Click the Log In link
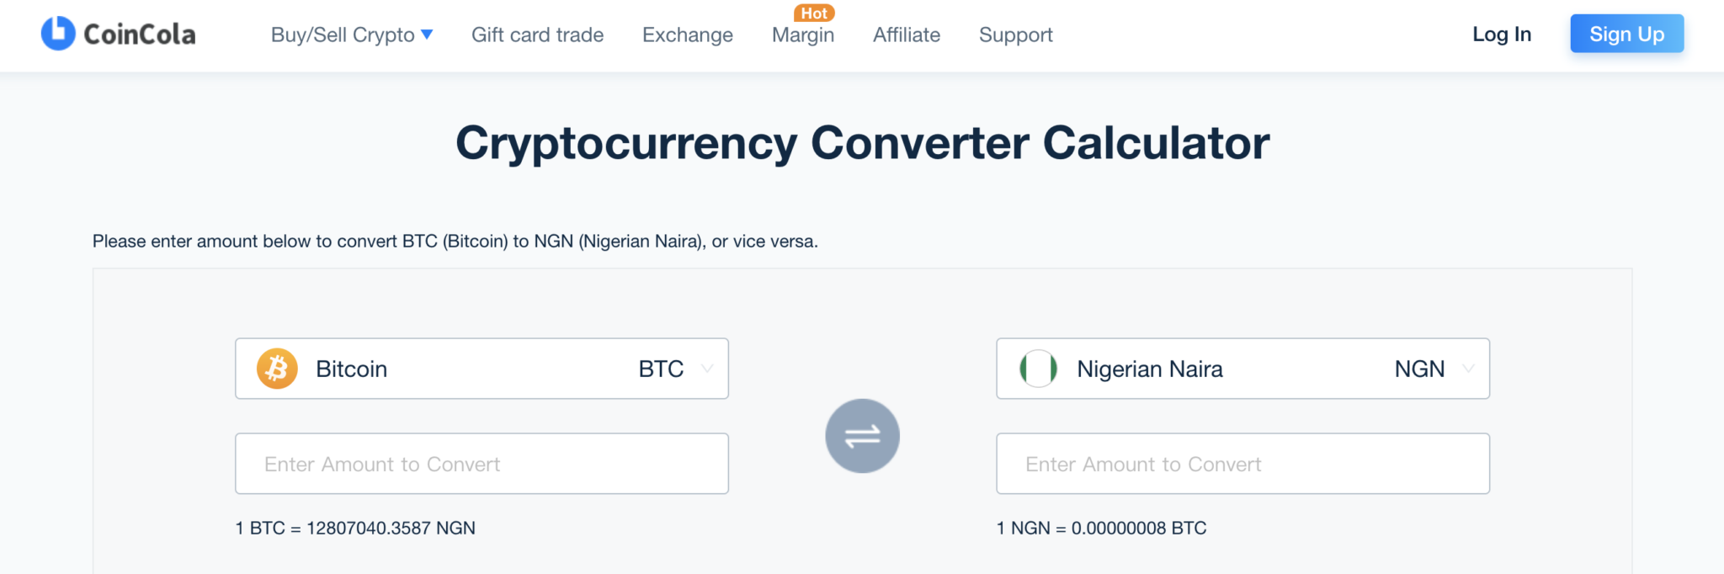Screen dimensions: 1724x574 point(1502,34)
